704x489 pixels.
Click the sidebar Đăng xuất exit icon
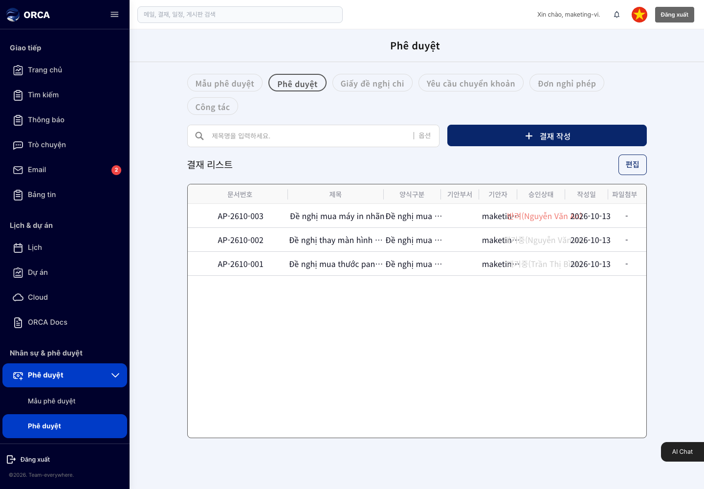pos(11,459)
